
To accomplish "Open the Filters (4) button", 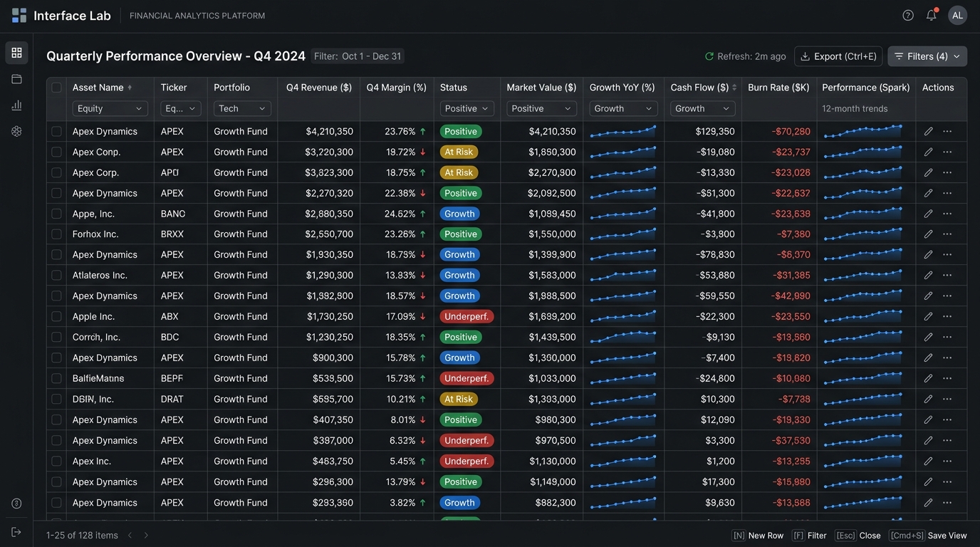I will 927,56.
